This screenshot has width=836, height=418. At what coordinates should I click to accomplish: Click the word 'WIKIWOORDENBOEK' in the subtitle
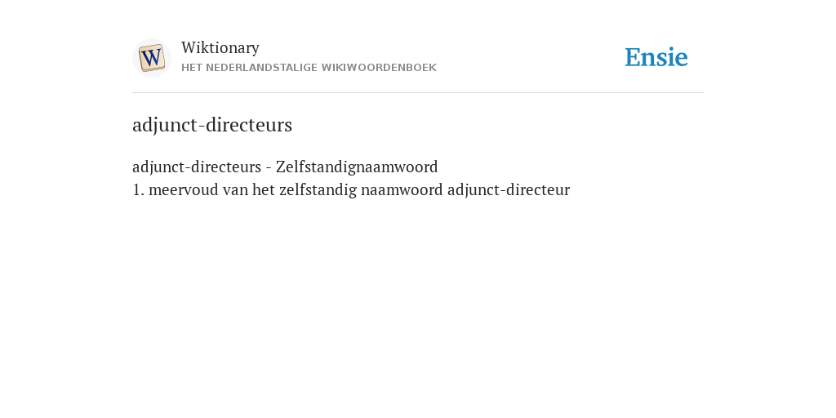[x=379, y=68]
